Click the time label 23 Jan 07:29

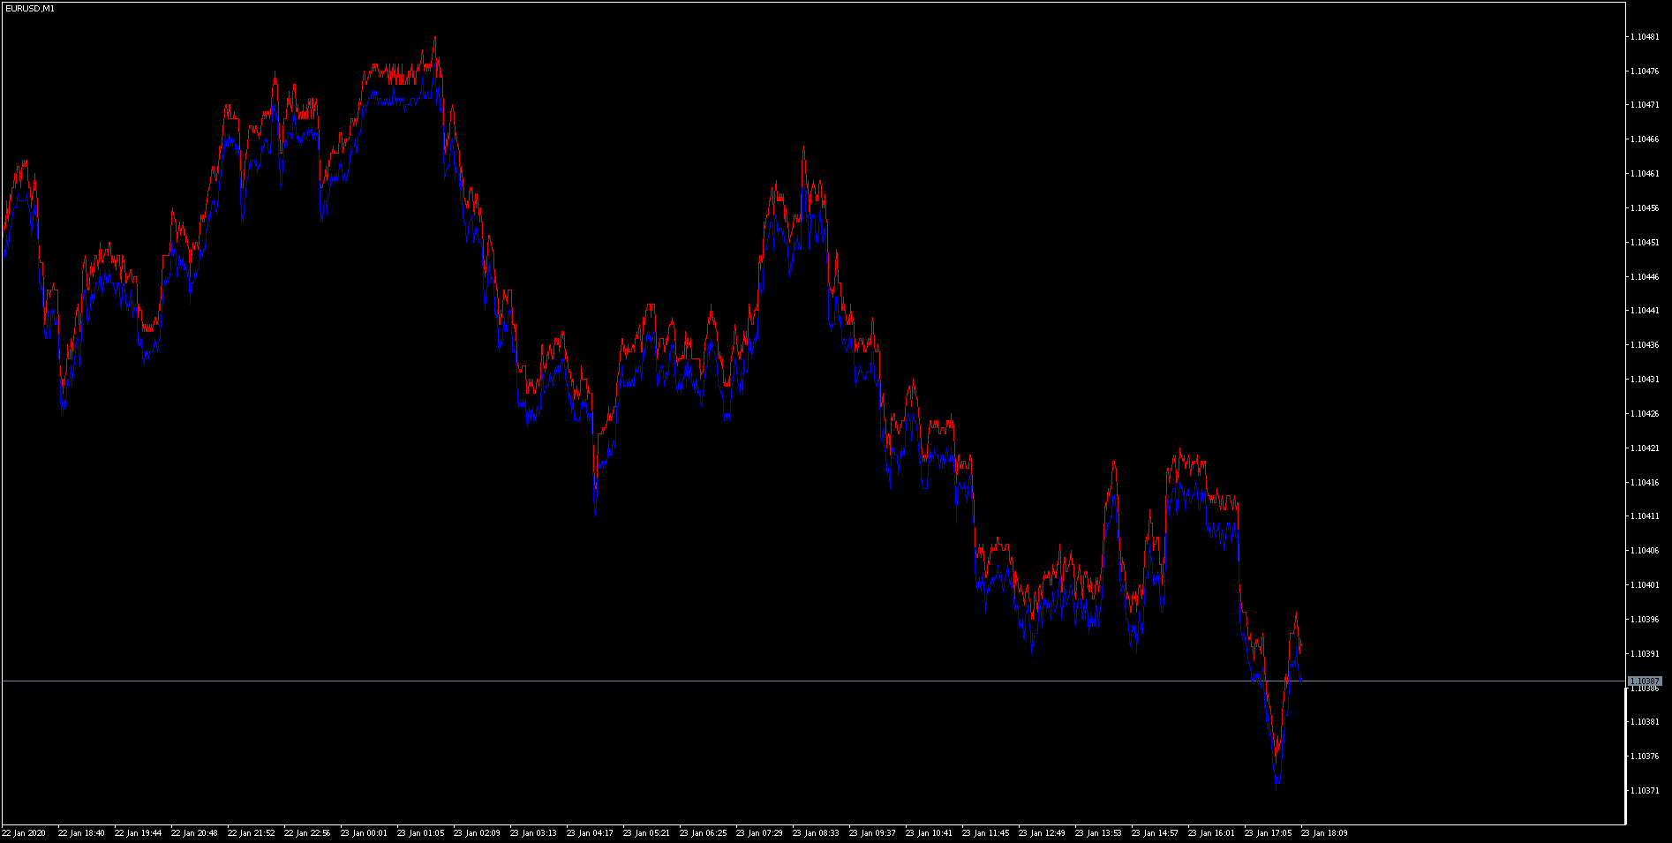pos(759,833)
